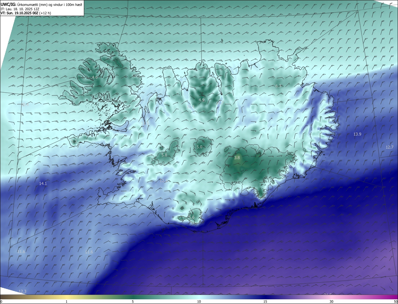The height and width of the screenshot is (304, 398).
Task: Click the 6.3 value in northeast Iceland
Action: (x=279, y=86)
